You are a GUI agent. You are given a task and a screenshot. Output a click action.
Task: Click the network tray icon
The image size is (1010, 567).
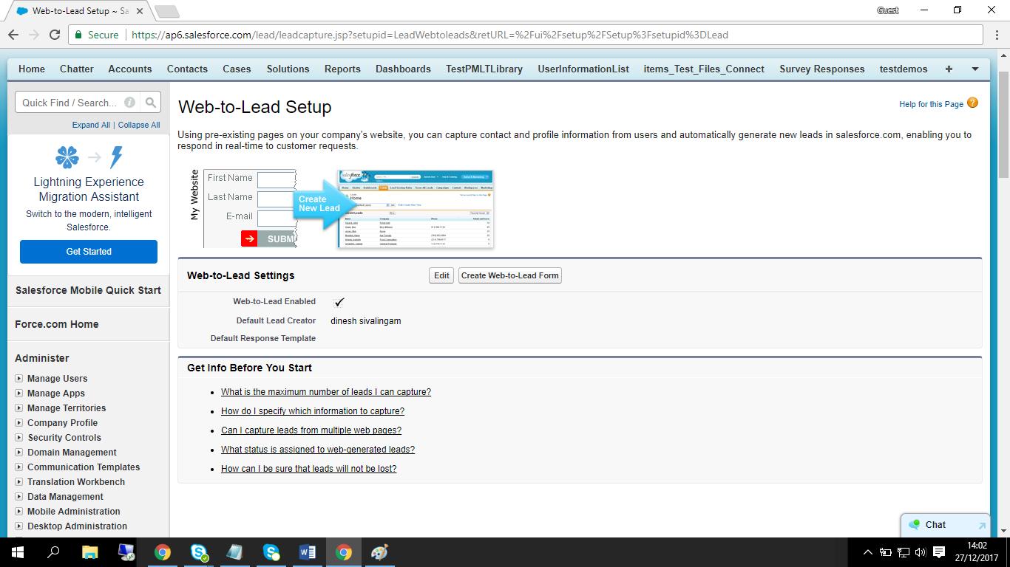(903, 552)
